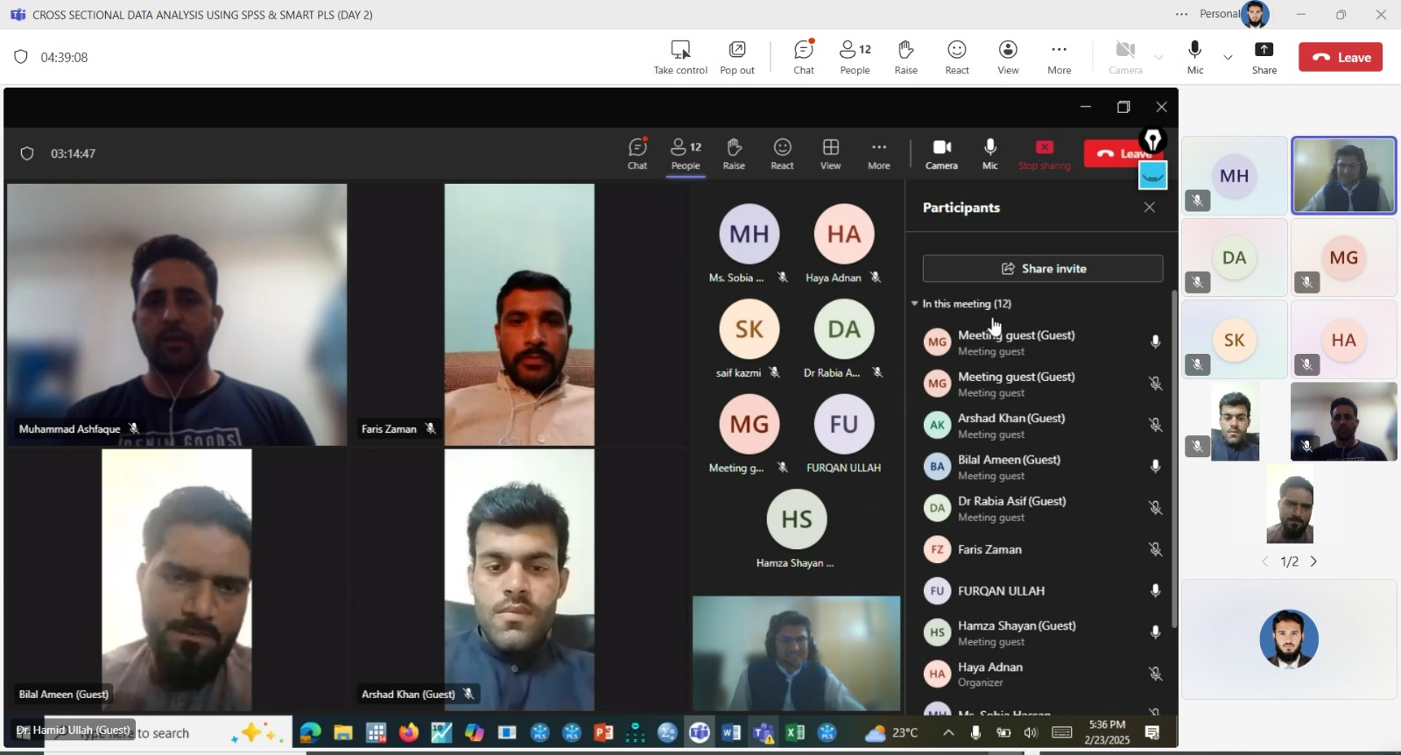Toggle the Mic in top toolbar
1401x755 pixels.
(1195, 57)
